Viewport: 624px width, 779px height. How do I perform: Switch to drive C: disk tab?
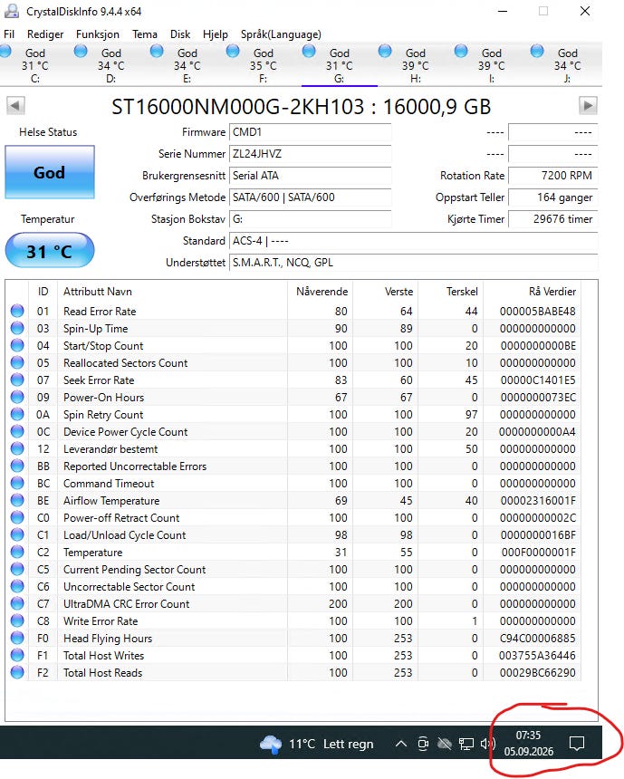(x=35, y=65)
